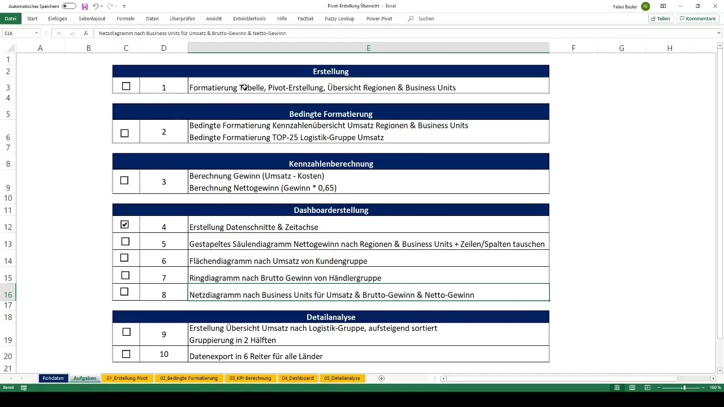This screenshot has width=724, height=407.
Task: Switch to Page Layout view icon
Action: coord(632,388)
